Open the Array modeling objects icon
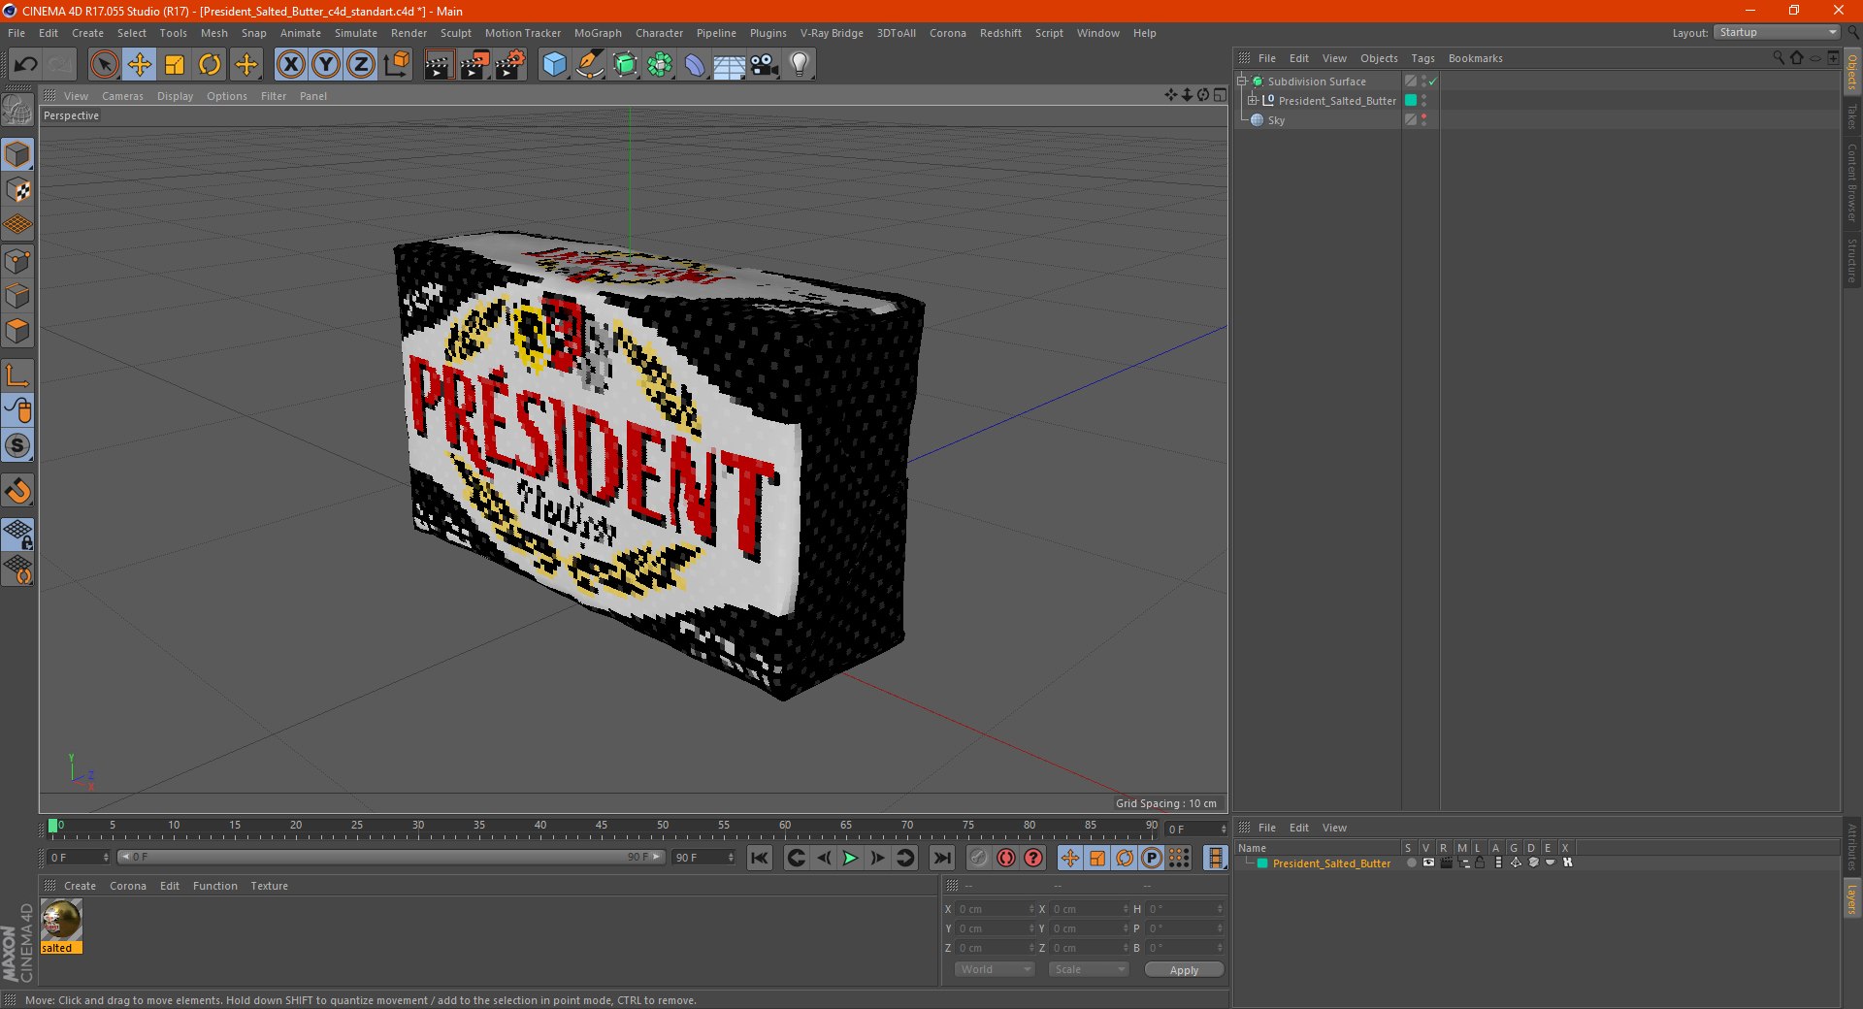This screenshot has width=1863, height=1009. (660, 65)
